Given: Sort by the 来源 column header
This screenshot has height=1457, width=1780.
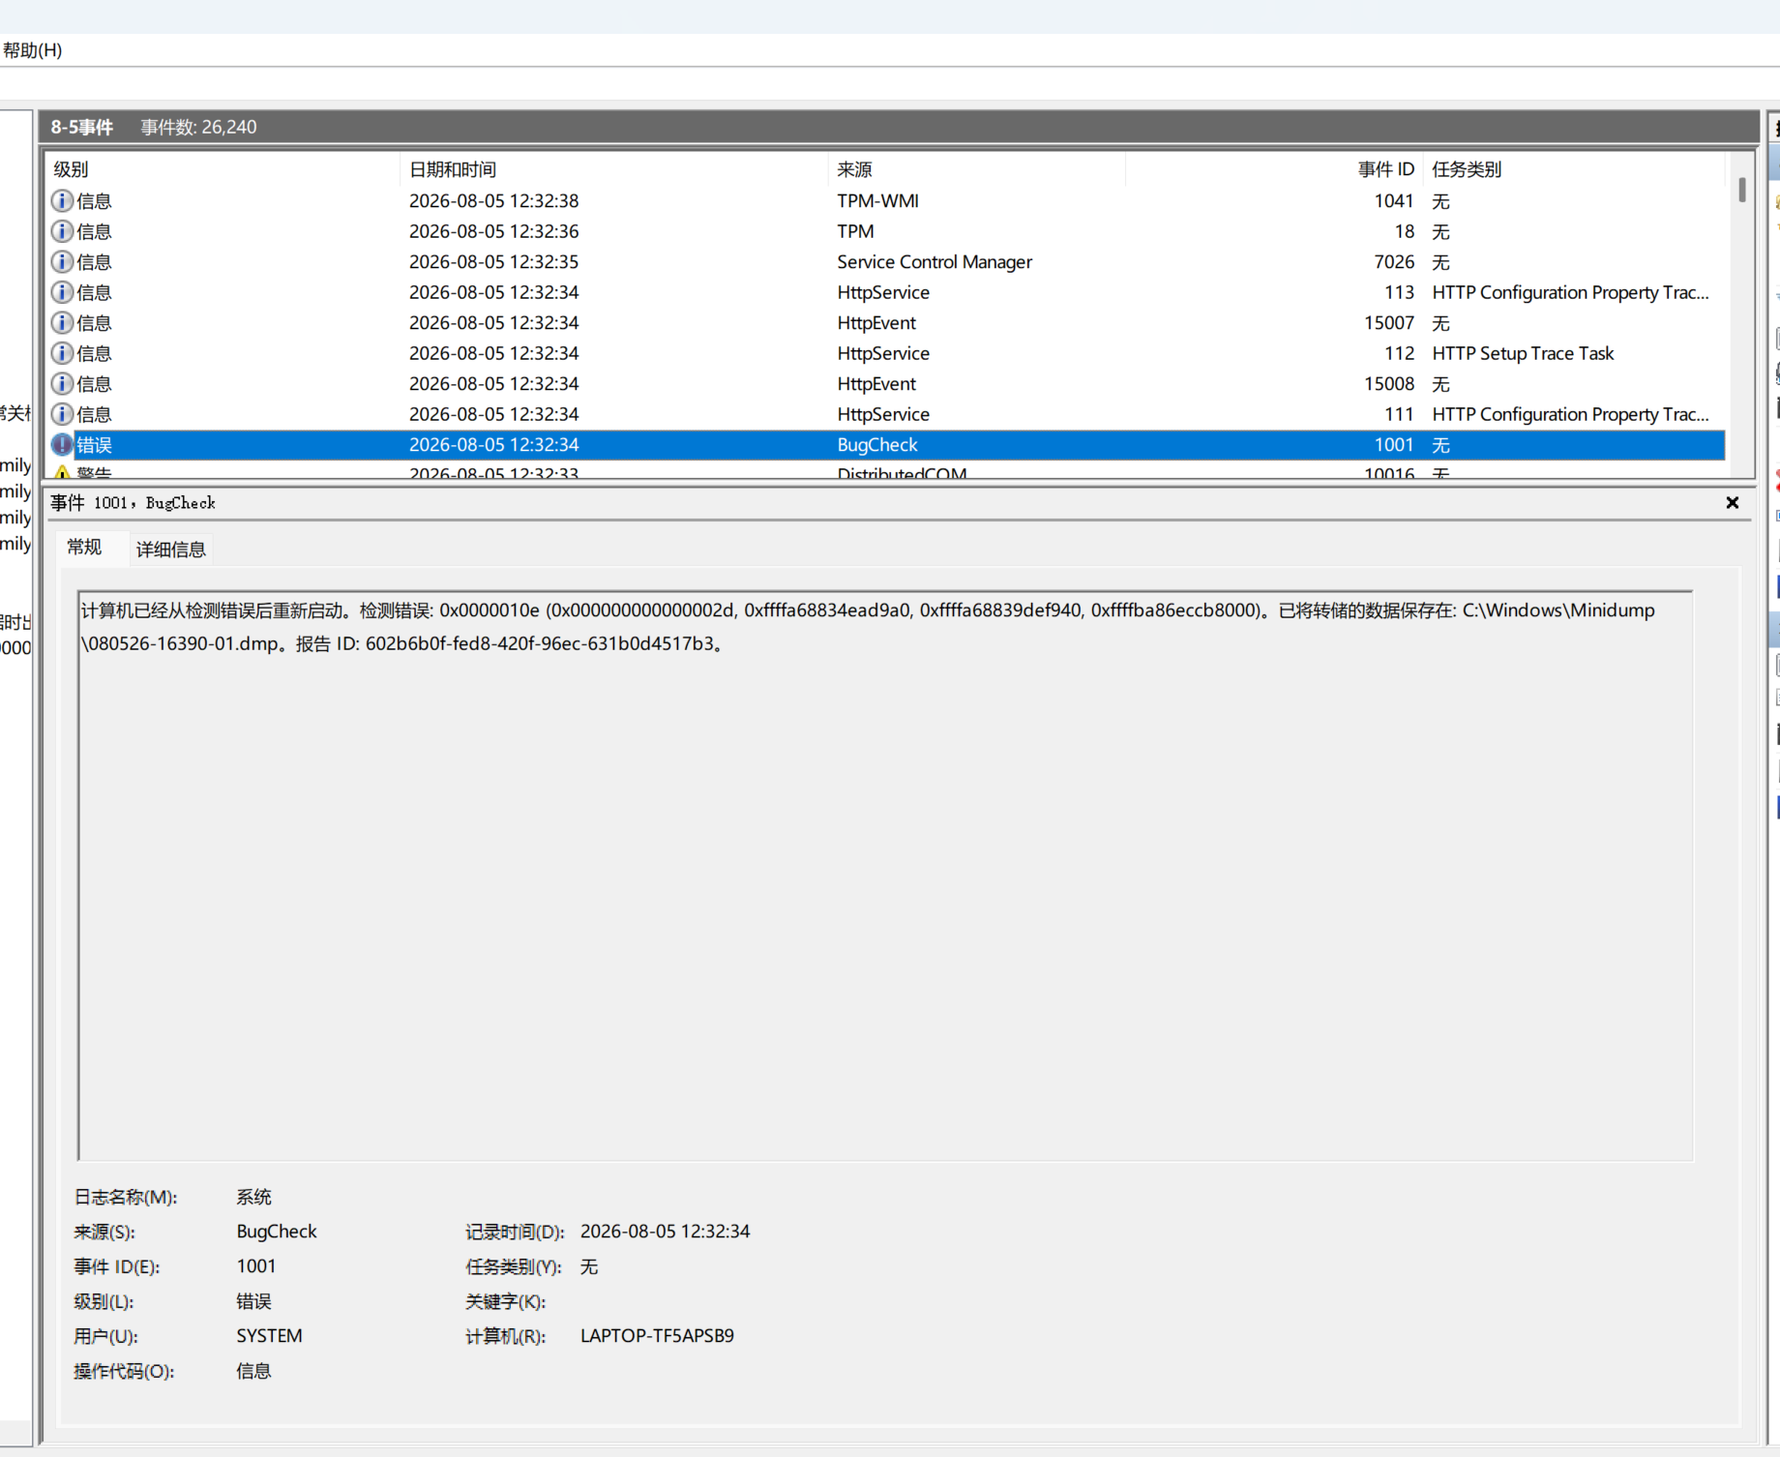Looking at the screenshot, I should (x=976, y=169).
